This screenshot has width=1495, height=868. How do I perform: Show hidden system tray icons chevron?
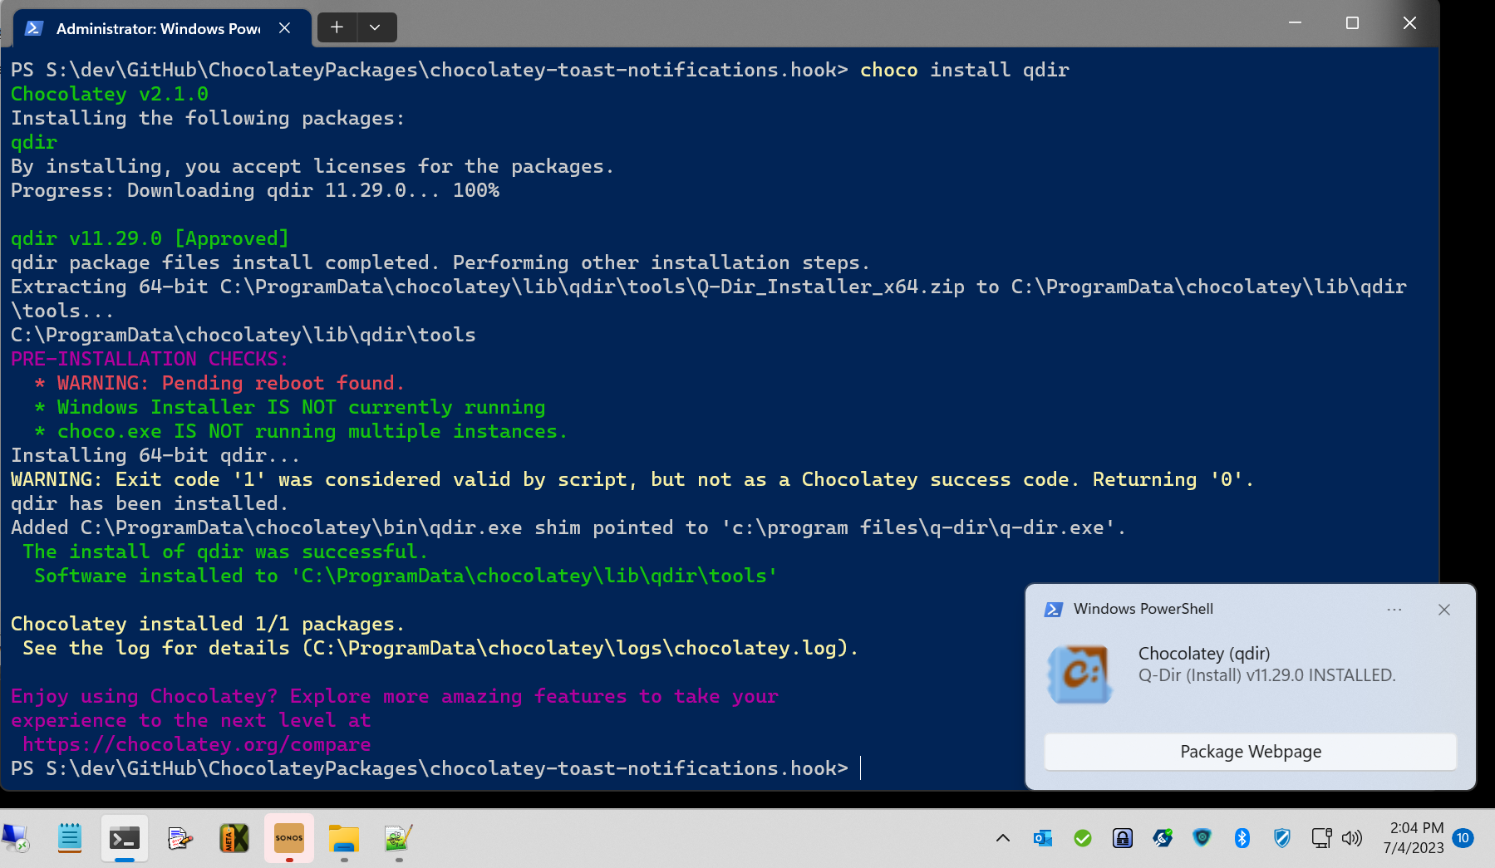1003,838
